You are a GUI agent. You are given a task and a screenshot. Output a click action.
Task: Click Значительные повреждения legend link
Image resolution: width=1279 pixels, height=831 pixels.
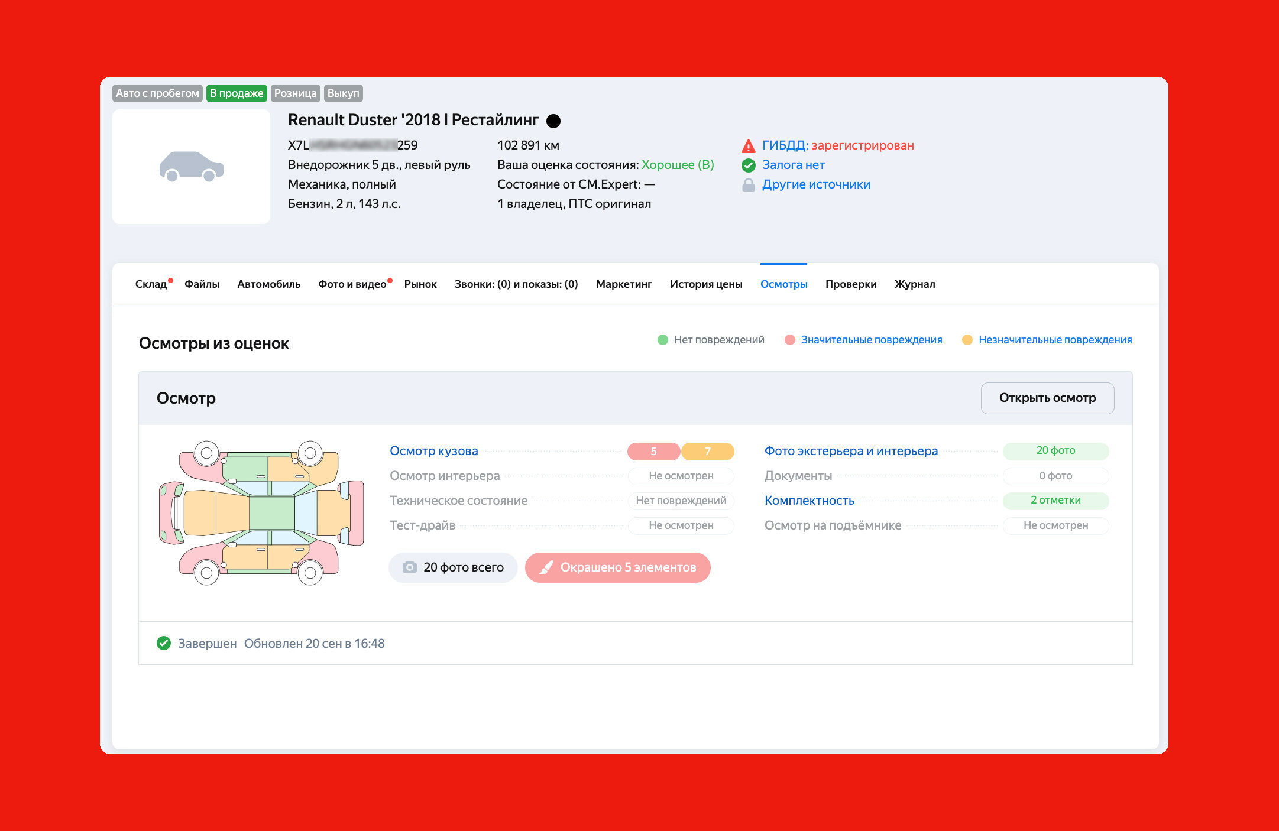click(871, 340)
